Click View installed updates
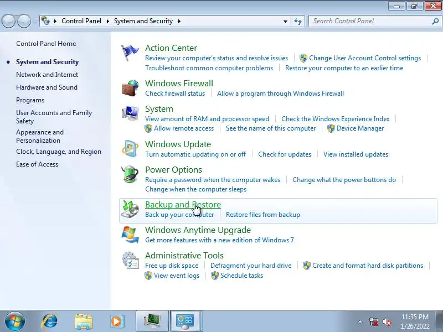Viewport: 443px width, 332px height. [356, 154]
